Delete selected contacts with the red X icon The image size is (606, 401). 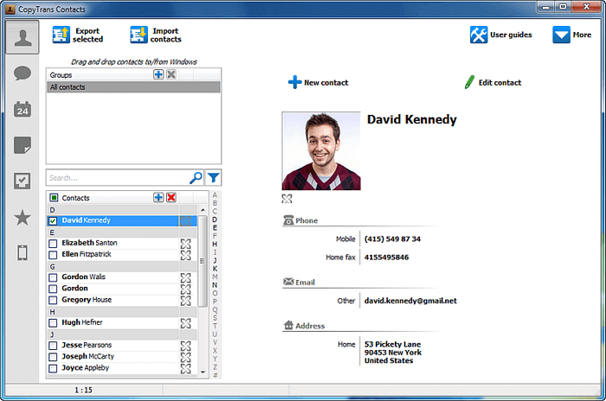tap(171, 197)
